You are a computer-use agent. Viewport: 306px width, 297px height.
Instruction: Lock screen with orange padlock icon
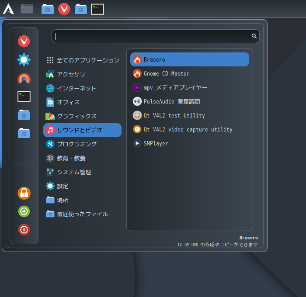coord(24,193)
